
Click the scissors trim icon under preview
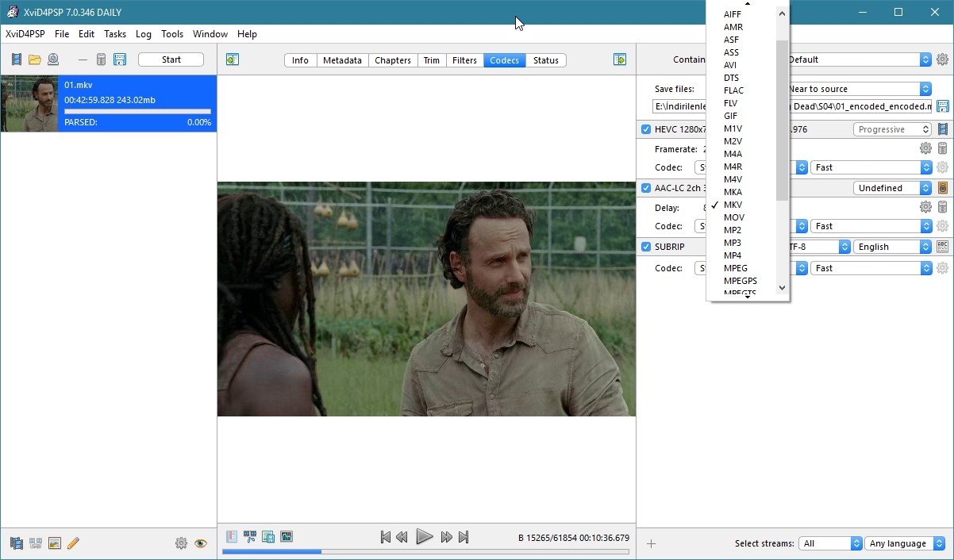pyautogui.click(x=250, y=537)
